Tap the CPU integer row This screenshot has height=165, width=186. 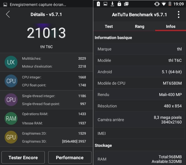pyautogui.click(x=54, y=77)
